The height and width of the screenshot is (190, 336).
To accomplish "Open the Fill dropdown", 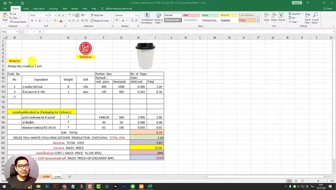I will coord(293,18).
